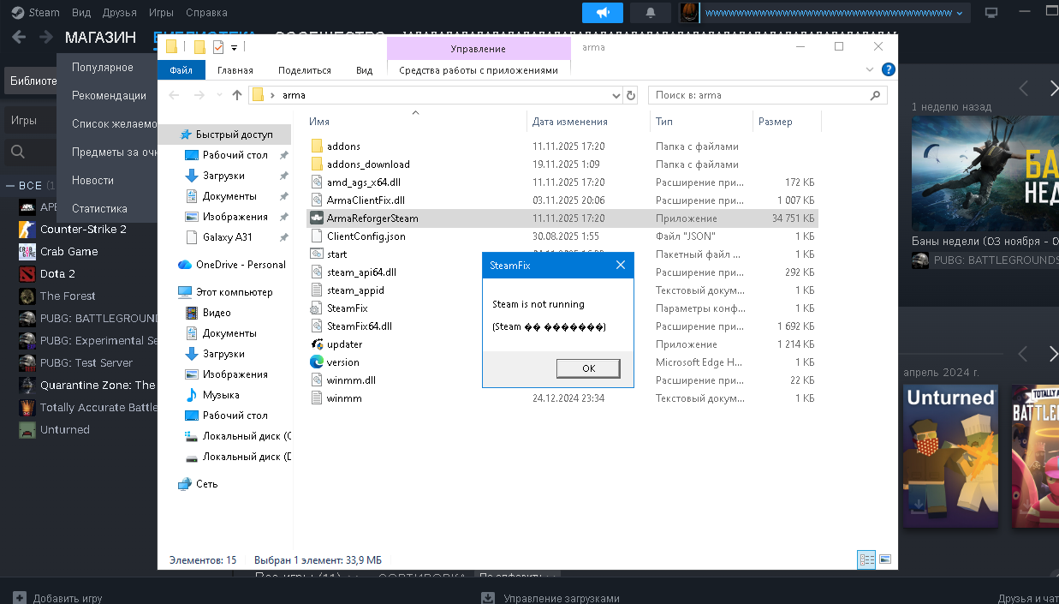Viewport: 1059px width, 604px height.
Task: Open the Quick Access Toolbar customize arrow
Action: (234, 47)
